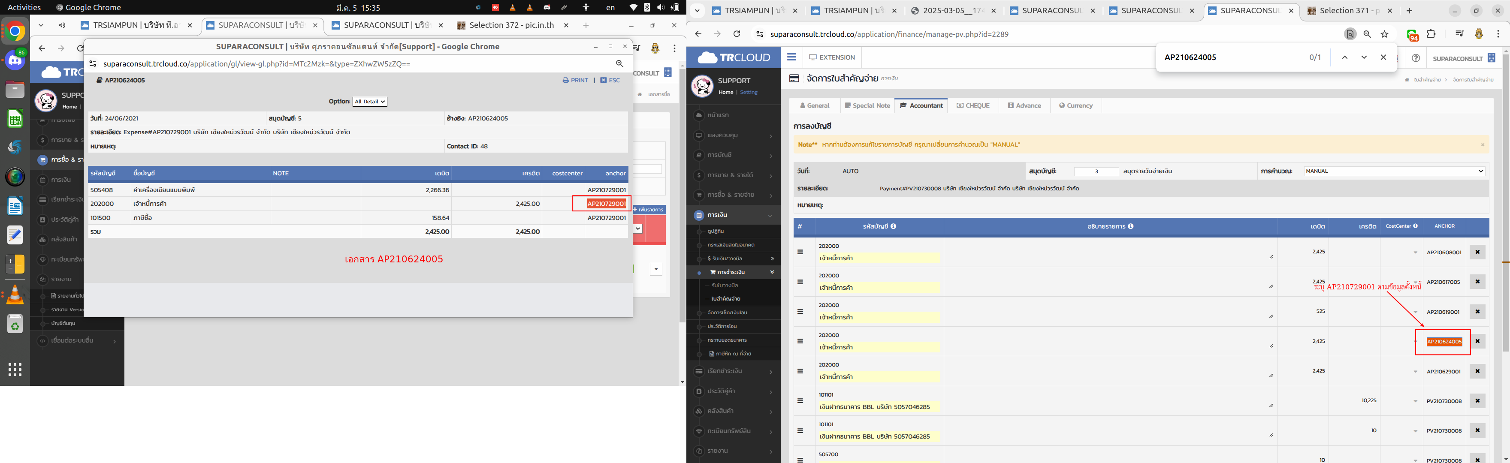Viewport: 1510px width, 463px height.
Task: Reload the manage-pv page in right window
Action: [737, 34]
